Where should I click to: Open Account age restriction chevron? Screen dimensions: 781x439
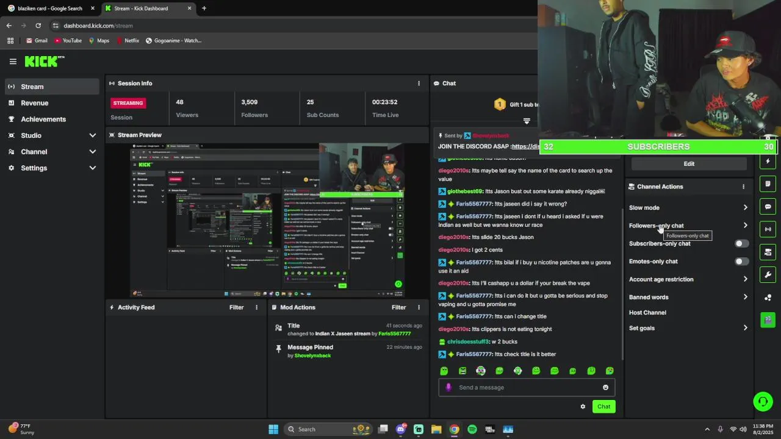(745, 279)
